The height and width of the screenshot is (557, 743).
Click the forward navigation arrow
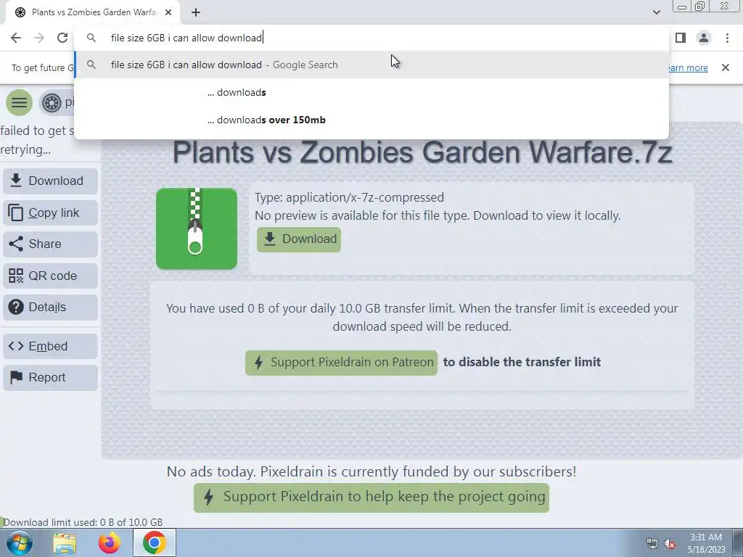click(x=39, y=38)
